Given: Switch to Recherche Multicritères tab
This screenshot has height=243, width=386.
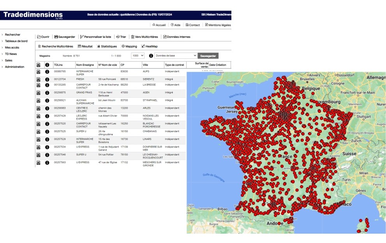Looking at the screenshot, I should click(56, 46).
